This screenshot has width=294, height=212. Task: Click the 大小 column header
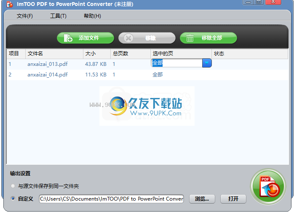coord(97,54)
